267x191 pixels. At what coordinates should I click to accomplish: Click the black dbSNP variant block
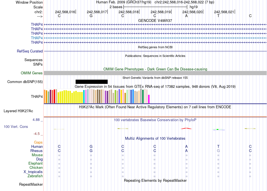tap(92, 82)
